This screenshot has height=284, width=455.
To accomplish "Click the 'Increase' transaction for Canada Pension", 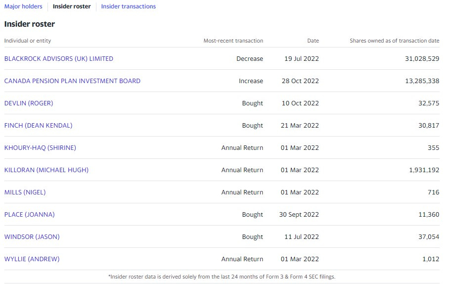I will point(251,81).
